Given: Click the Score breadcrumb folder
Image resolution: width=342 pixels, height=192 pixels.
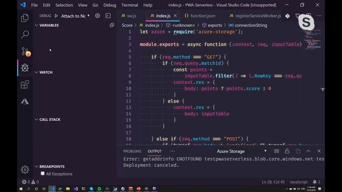Looking at the screenshot, I should (127, 25).
